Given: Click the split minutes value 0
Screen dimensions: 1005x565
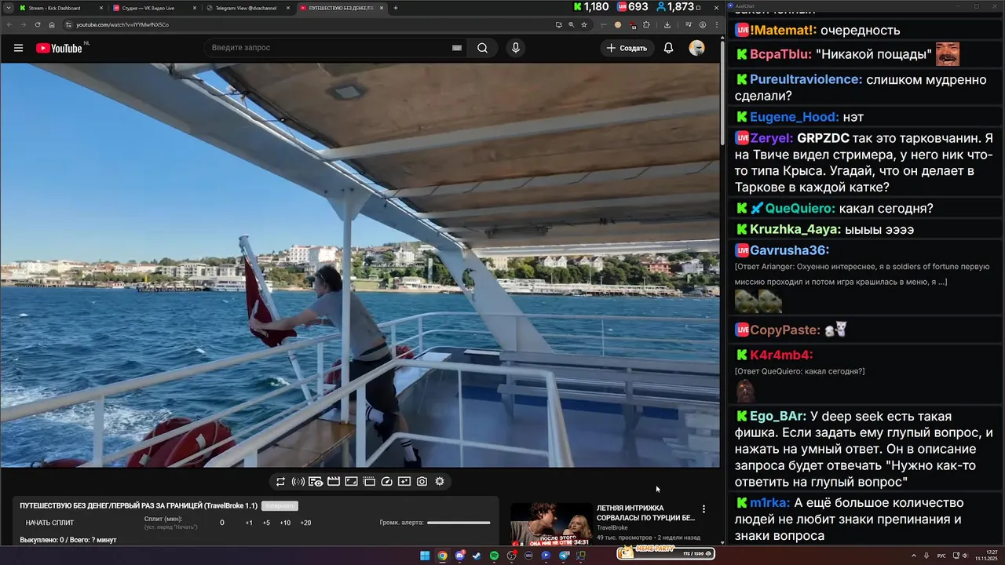Looking at the screenshot, I should click(222, 523).
